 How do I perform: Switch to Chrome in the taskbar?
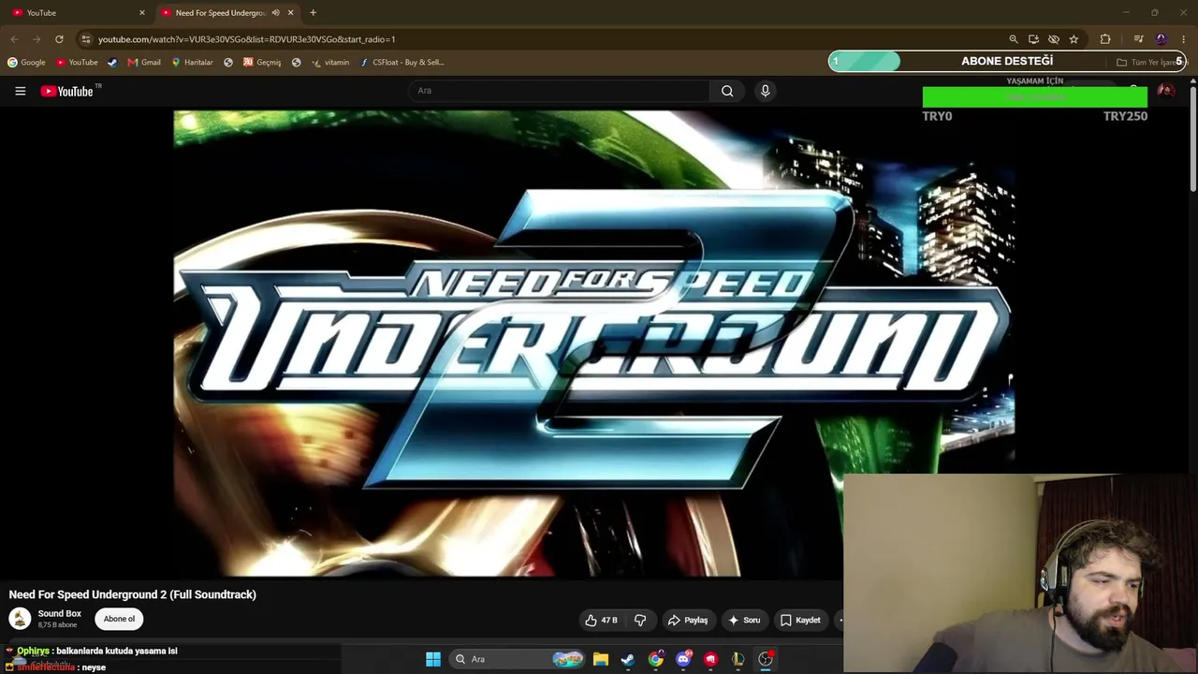point(656,659)
